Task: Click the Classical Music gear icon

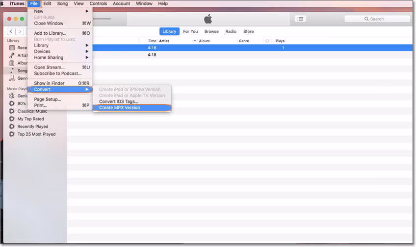Action: pyautogui.click(x=12, y=111)
